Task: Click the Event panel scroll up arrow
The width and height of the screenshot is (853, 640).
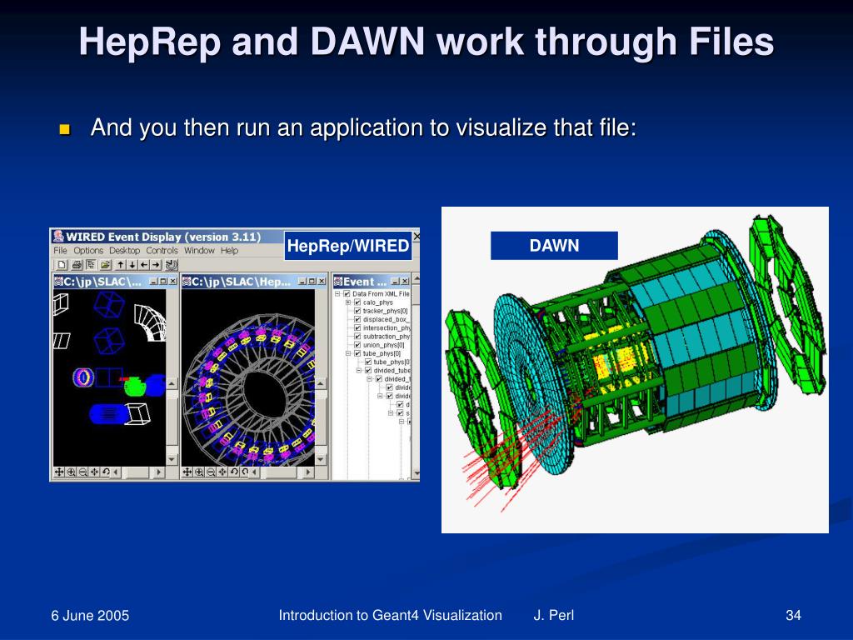Action: pos(417,279)
